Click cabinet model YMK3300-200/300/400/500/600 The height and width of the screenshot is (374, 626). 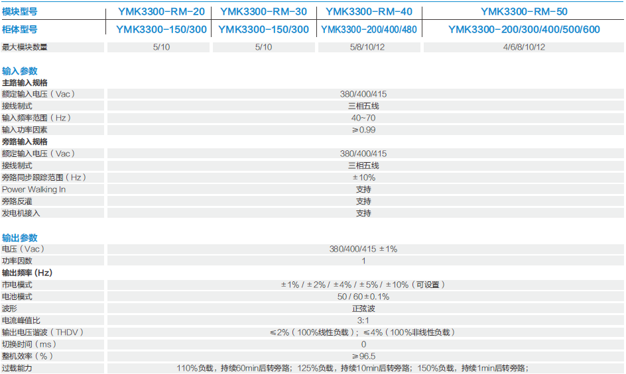pos(524,29)
